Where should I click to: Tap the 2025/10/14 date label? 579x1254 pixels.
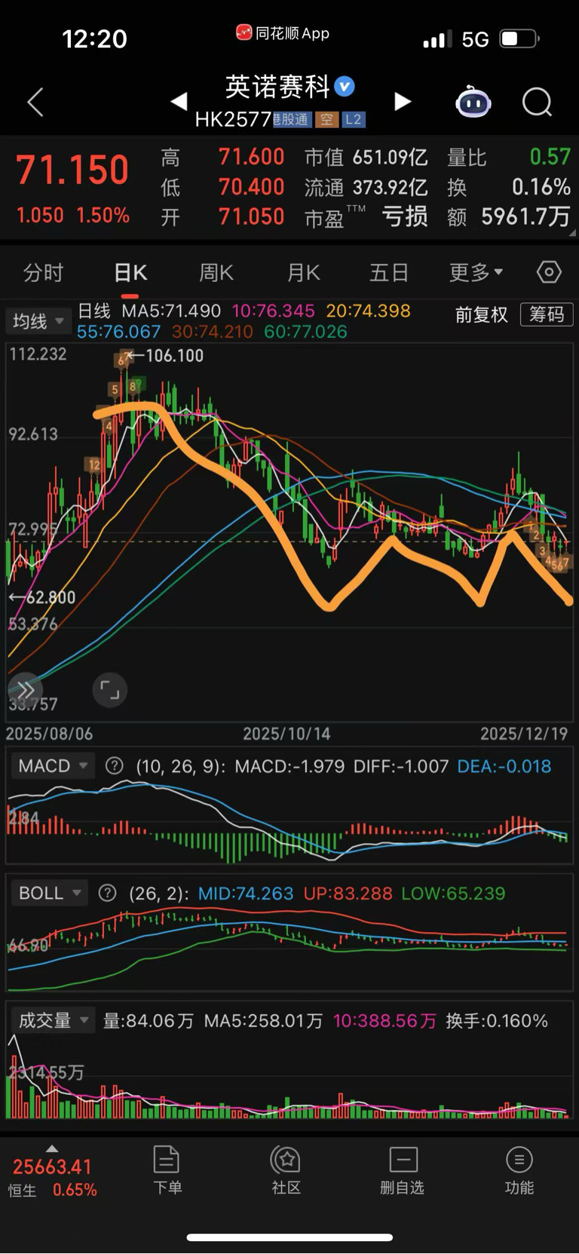[x=286, y=734]
